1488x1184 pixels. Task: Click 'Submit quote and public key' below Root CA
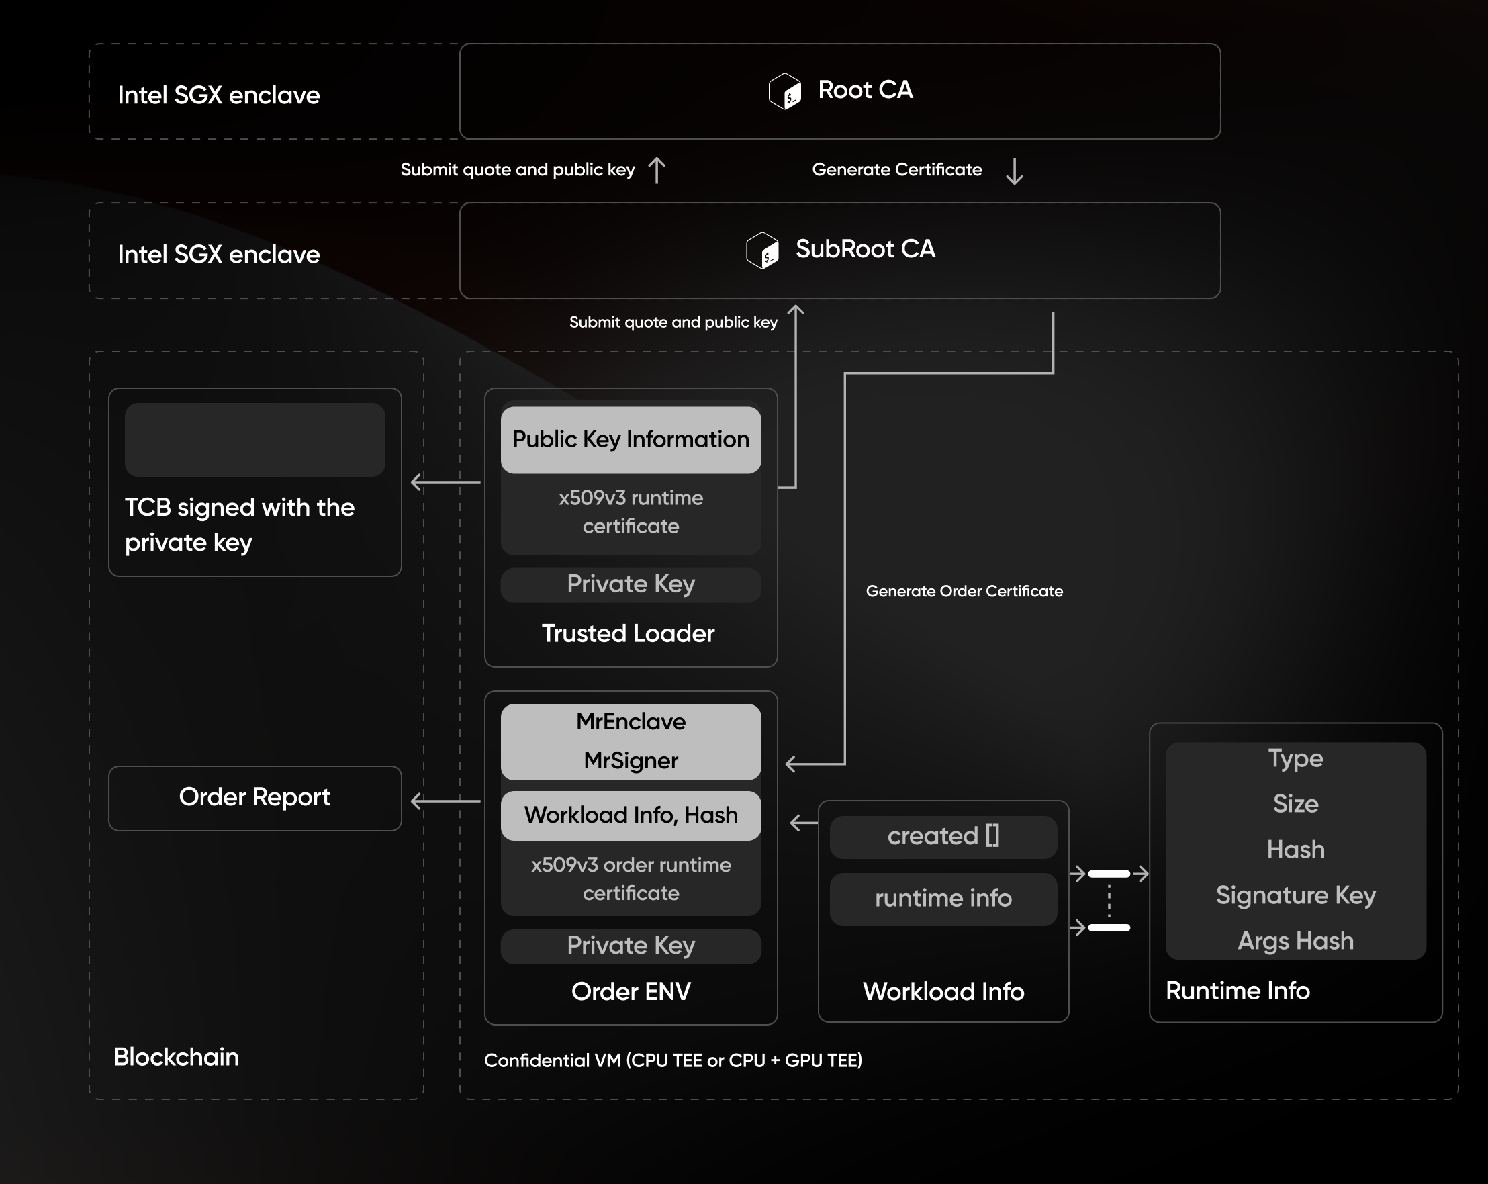(518, 170)
